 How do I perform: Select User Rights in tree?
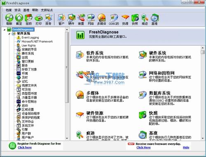point(28,45)
